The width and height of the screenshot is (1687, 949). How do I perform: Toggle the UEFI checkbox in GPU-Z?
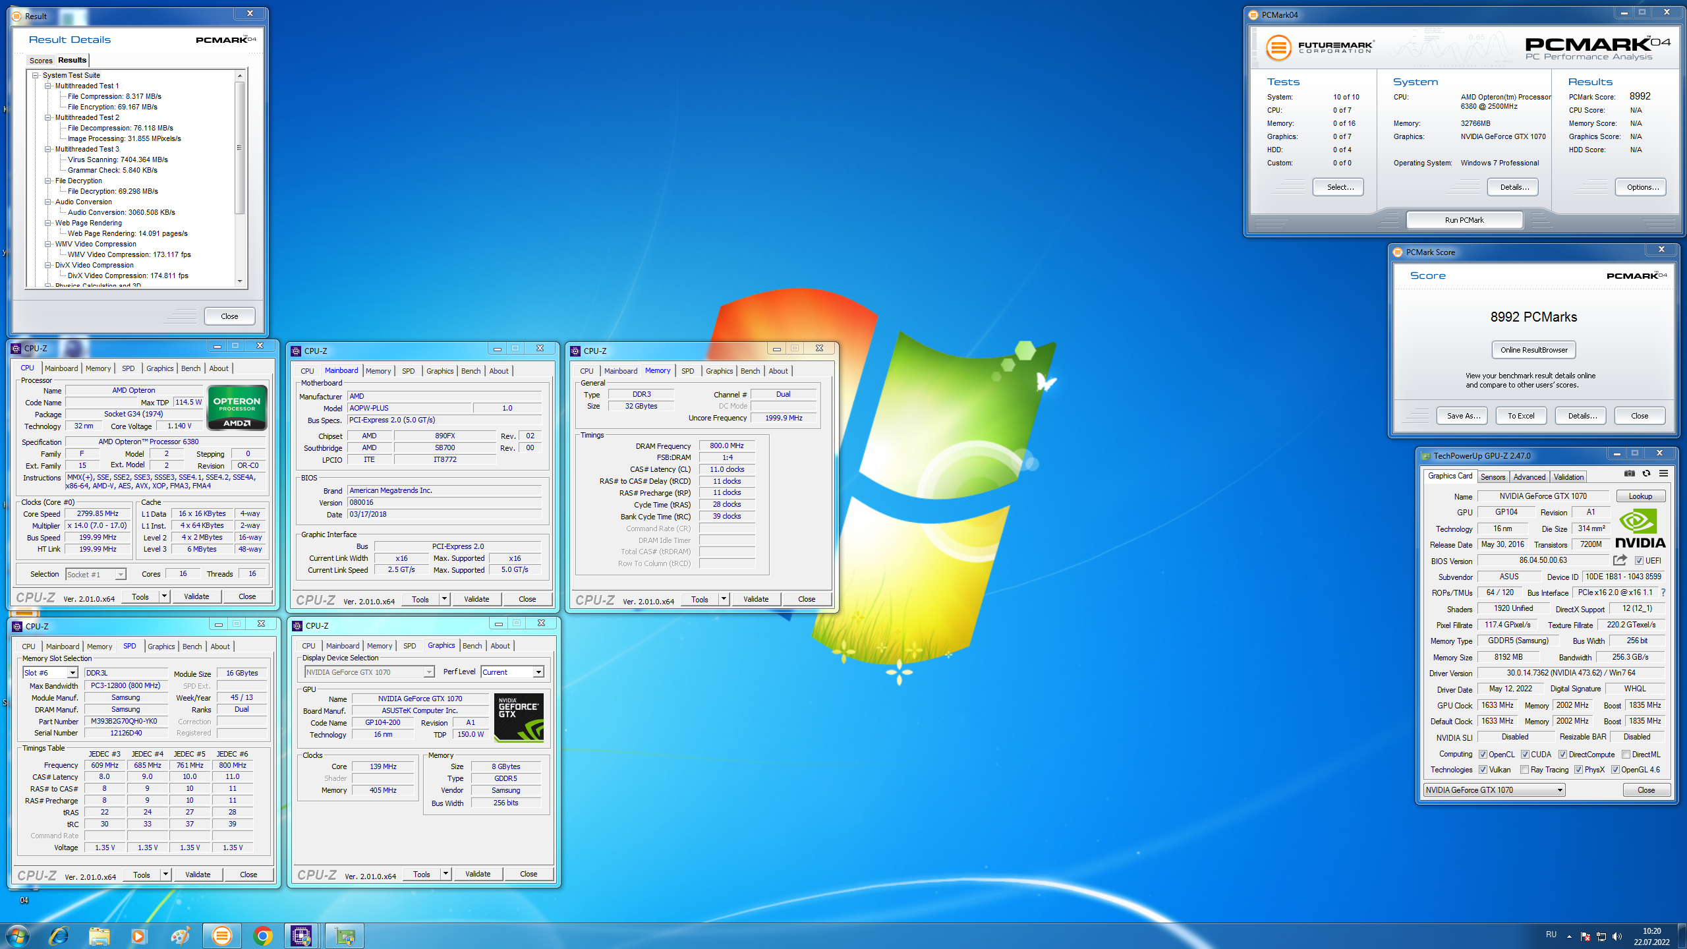point(1639,561)
